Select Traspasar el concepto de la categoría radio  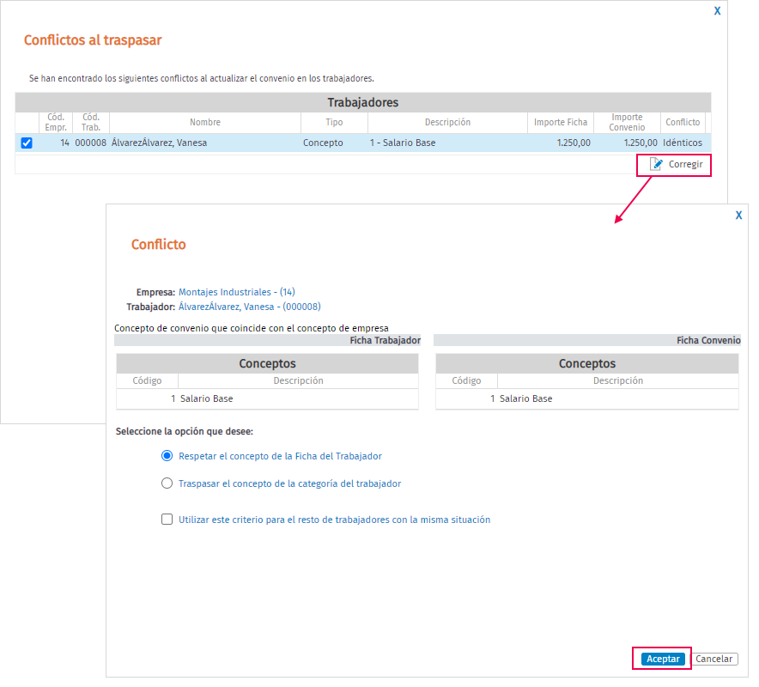click(x=167, y=483)
